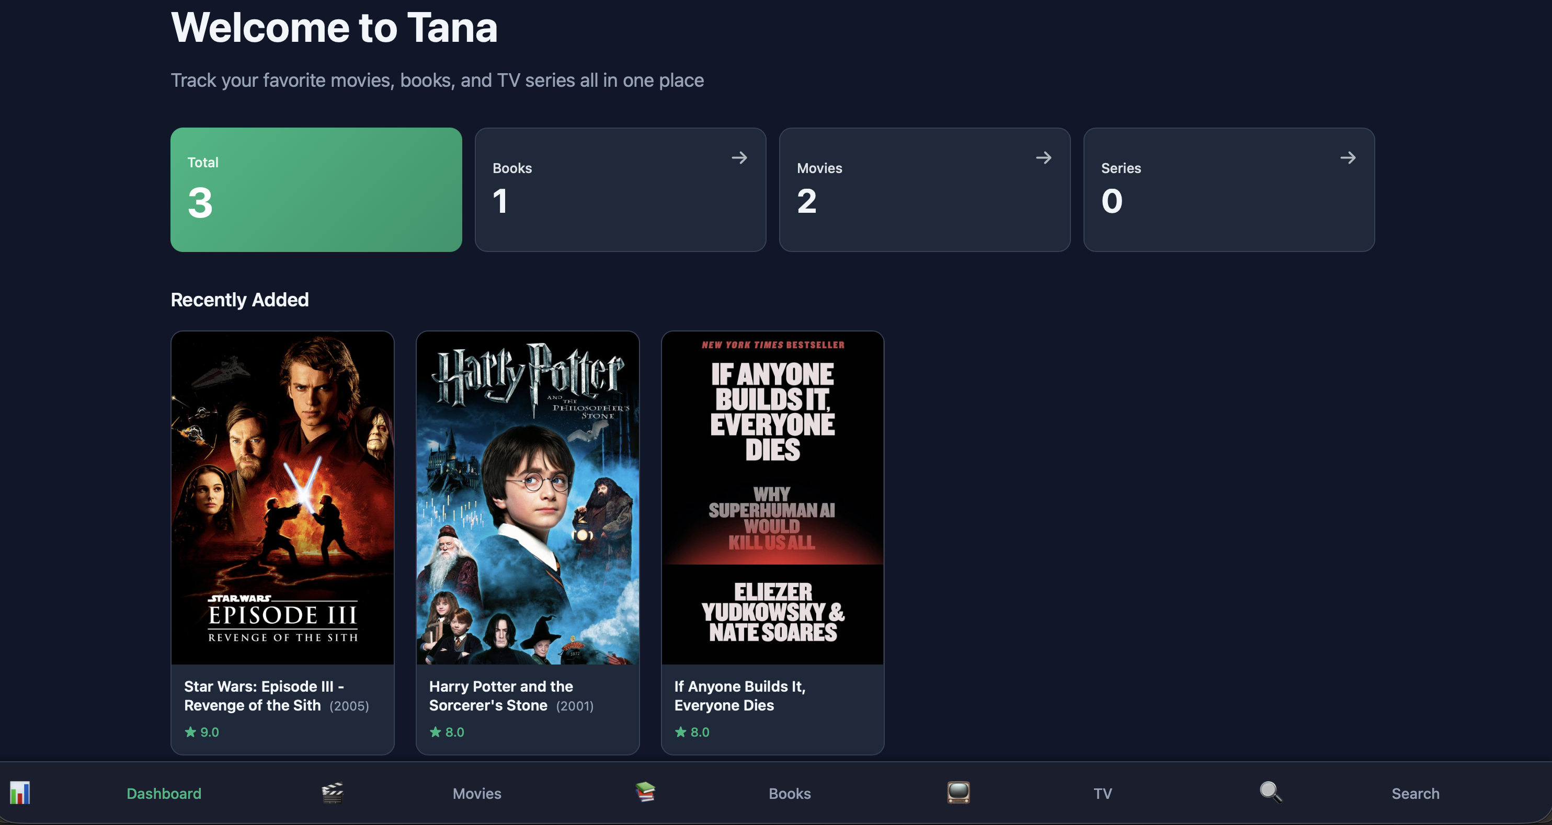Click the Search magnifying glass icon
The height and width of the screenshot is (825, 1552).
(x=1271, y=792)
